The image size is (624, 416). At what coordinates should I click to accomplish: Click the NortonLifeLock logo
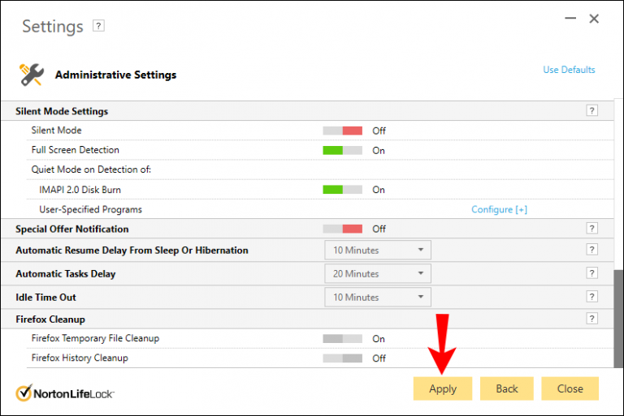pos(65,393)
